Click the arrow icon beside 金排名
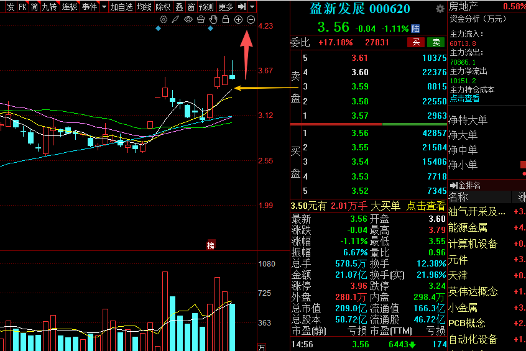The image size is (526, 351). click(x=453, y=185)
